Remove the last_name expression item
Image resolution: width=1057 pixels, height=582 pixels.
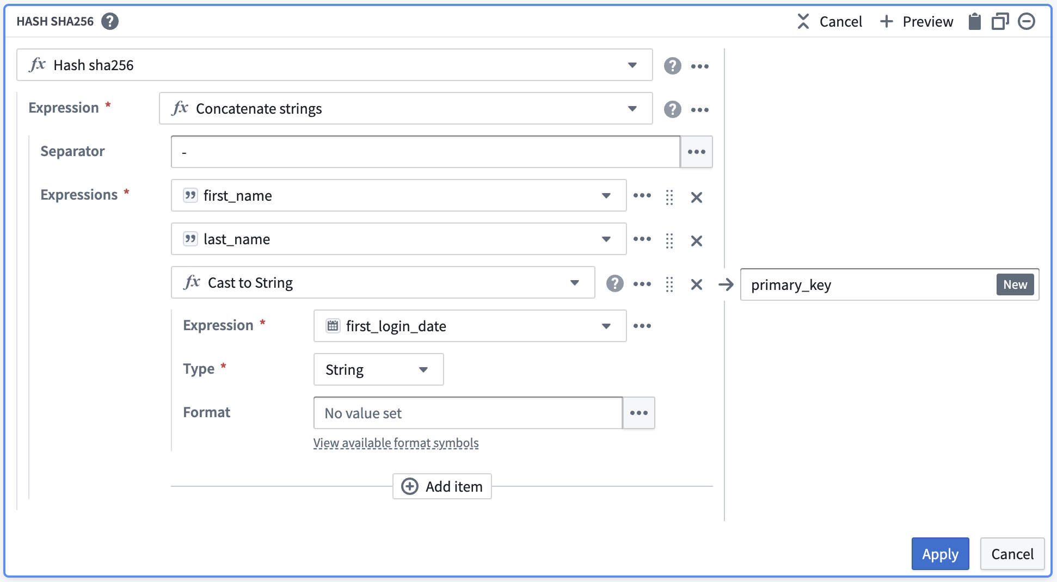point(696,240)
